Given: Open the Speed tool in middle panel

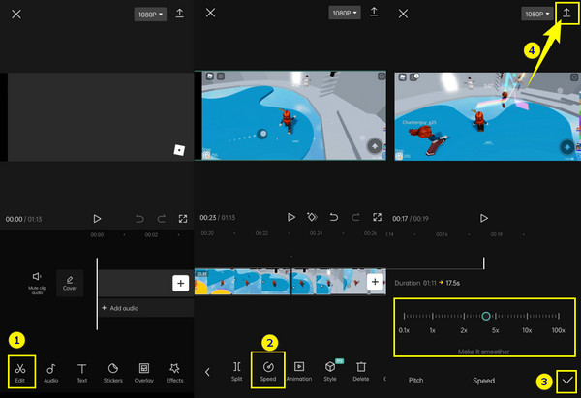Looking at the screenshot, I should [268, 372].
